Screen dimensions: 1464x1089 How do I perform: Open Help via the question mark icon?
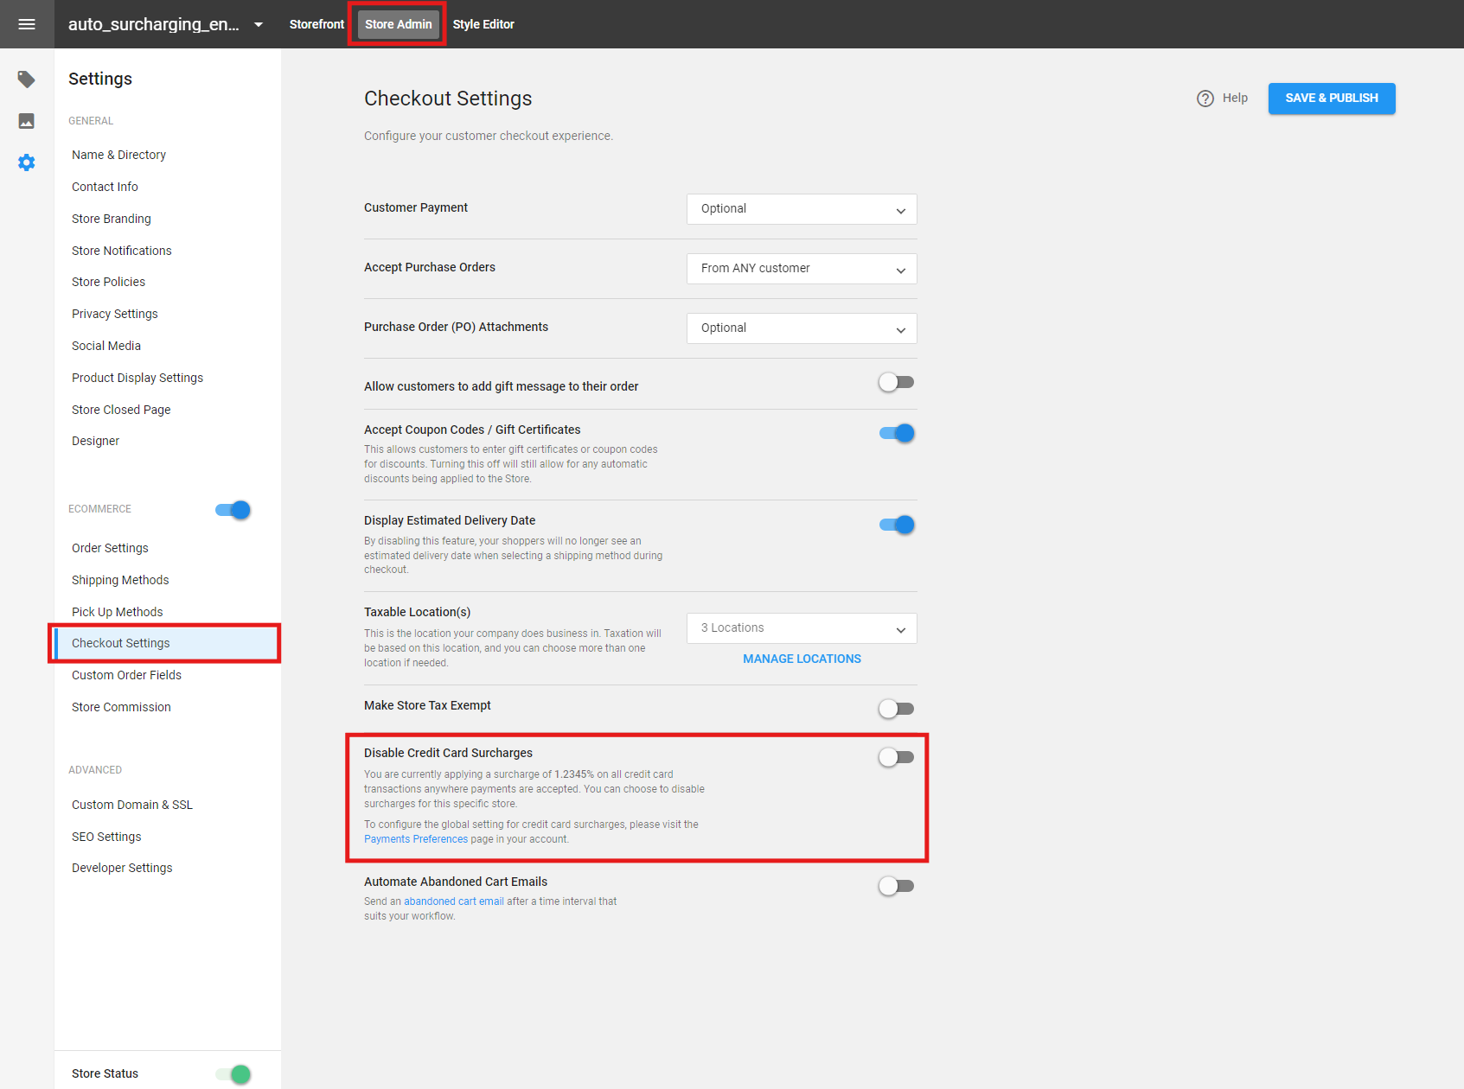pos(1205,98)
